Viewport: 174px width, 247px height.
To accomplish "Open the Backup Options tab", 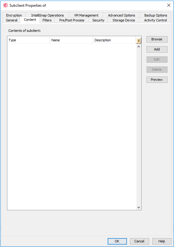I will coord(156,15).
